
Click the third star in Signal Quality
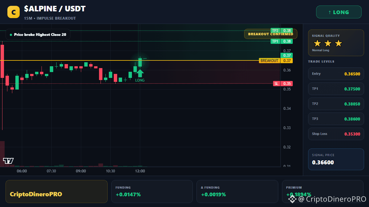(x=338, y=43)
